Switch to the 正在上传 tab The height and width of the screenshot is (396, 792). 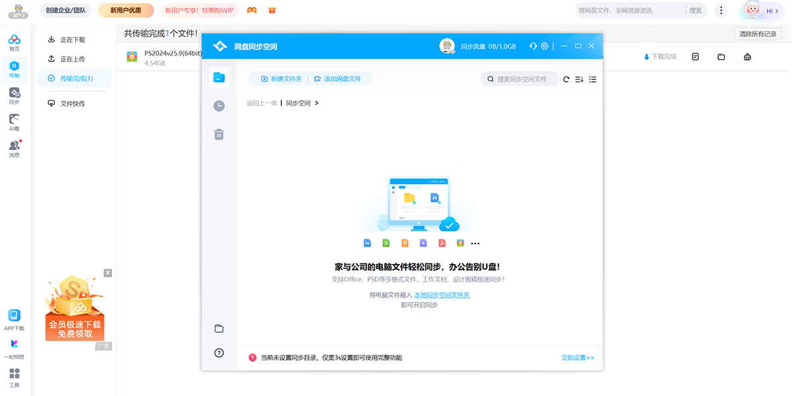pos(75,58)
